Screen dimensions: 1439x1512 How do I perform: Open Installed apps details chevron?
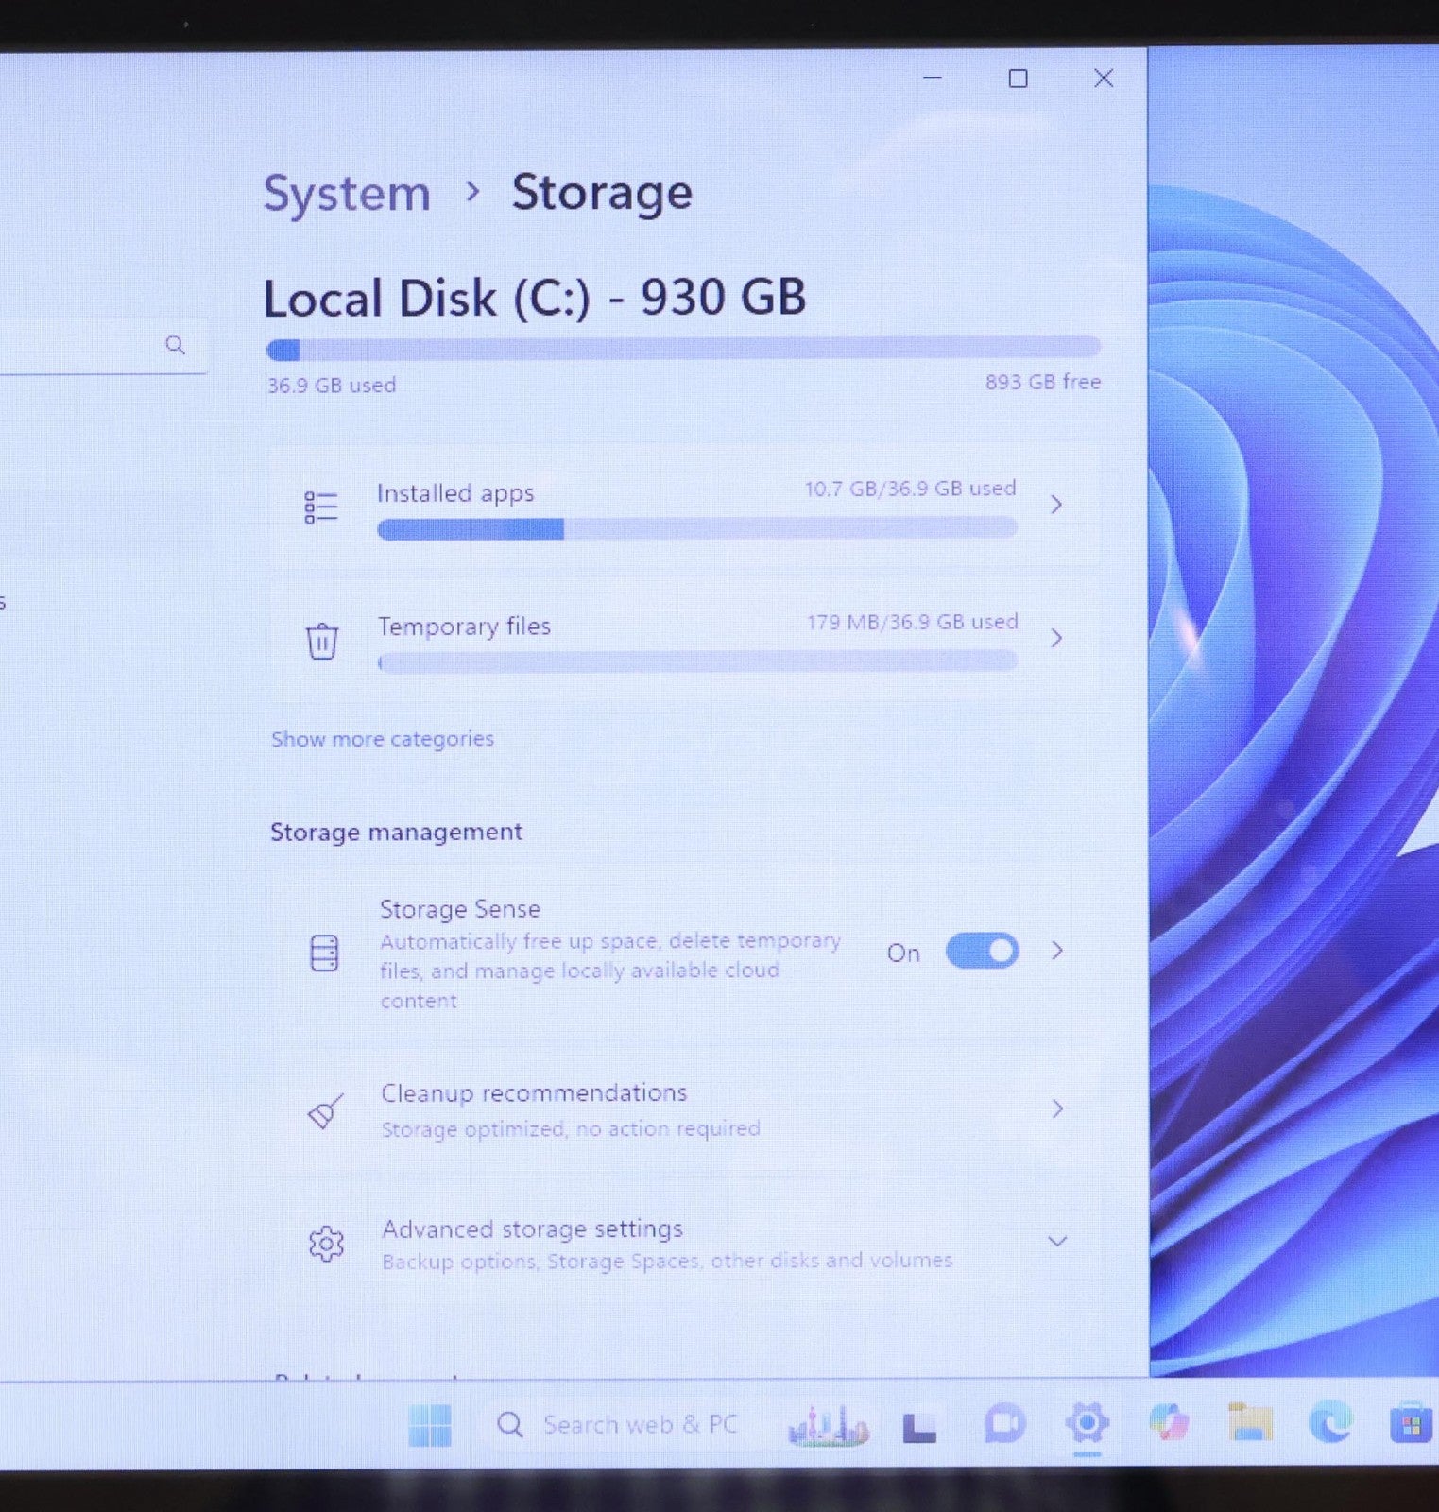1056,505
